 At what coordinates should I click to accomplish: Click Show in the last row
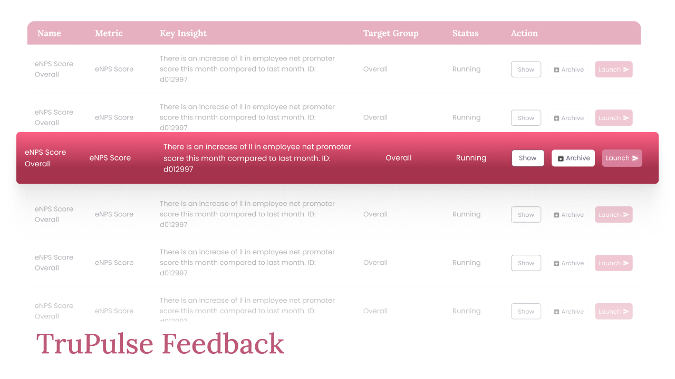pos(526,312)
